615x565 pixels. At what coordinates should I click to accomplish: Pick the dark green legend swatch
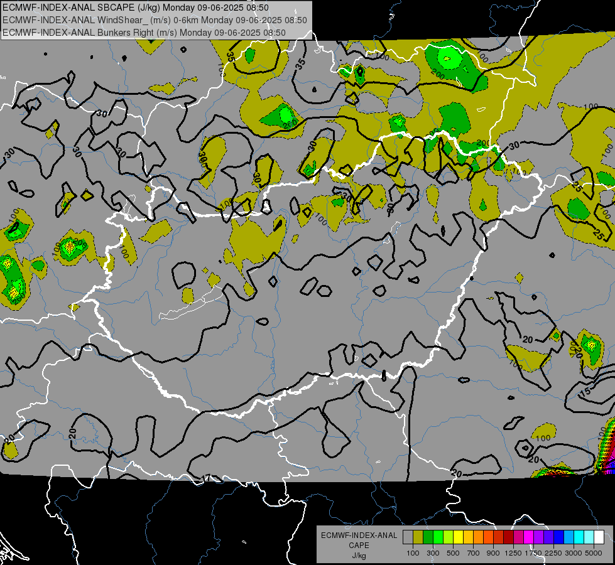[428, 537]
